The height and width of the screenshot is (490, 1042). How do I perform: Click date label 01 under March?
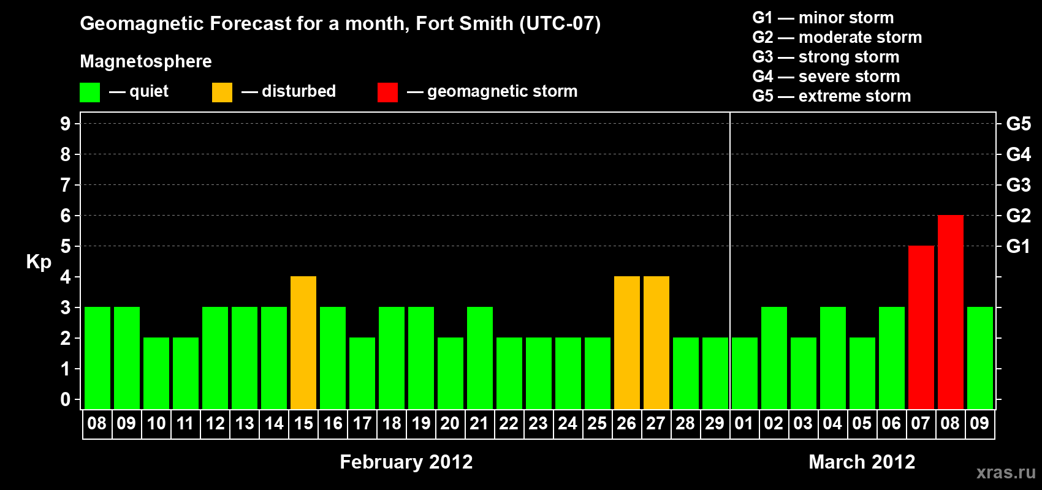[744, 423]
